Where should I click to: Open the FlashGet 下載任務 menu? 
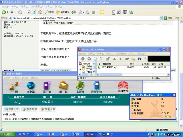click(121, 54)
